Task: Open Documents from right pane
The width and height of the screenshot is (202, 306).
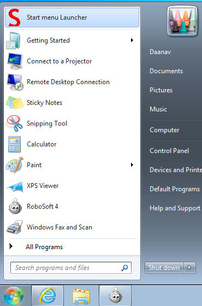Action: point(166,71)
